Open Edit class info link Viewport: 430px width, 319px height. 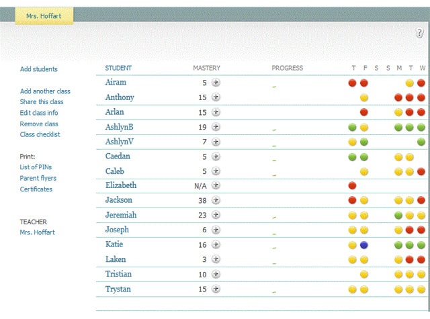(39, 113)
